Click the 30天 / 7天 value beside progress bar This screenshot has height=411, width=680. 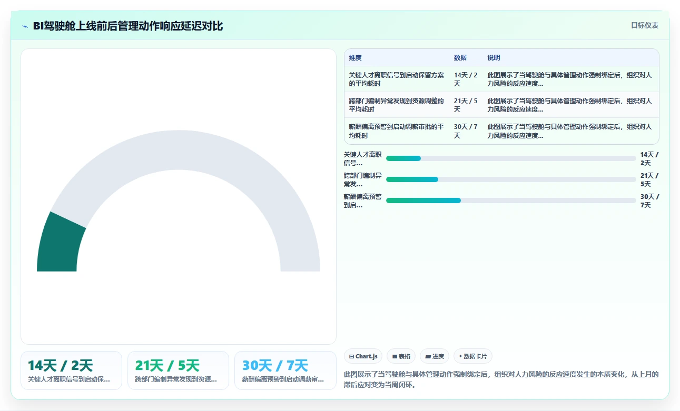point(649,201)
